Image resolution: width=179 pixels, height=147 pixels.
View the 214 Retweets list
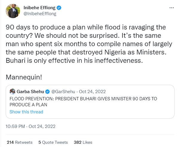(x=19, y=142)
